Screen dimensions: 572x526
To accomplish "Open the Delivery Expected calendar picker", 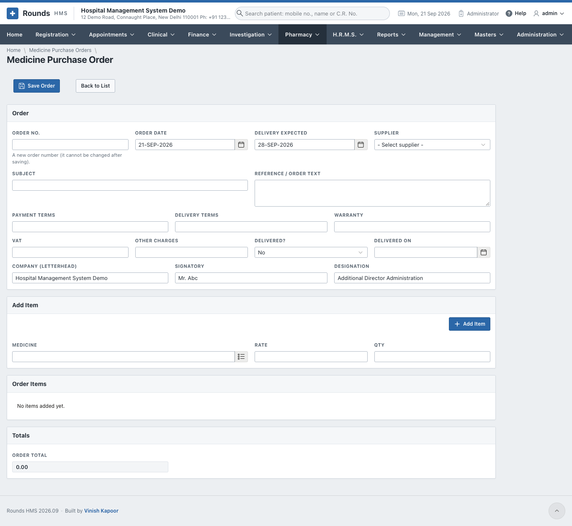I will pos(361,145).
